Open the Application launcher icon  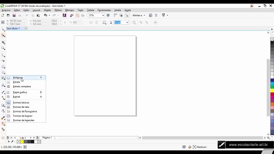164,15
